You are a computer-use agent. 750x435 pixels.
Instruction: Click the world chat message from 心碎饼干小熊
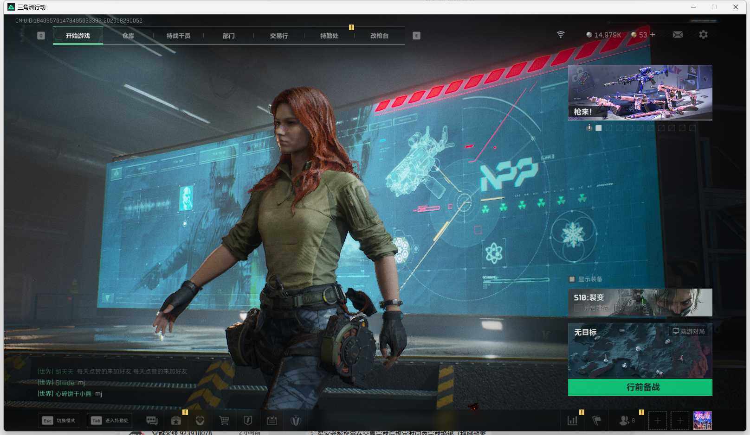click(70, 394)
